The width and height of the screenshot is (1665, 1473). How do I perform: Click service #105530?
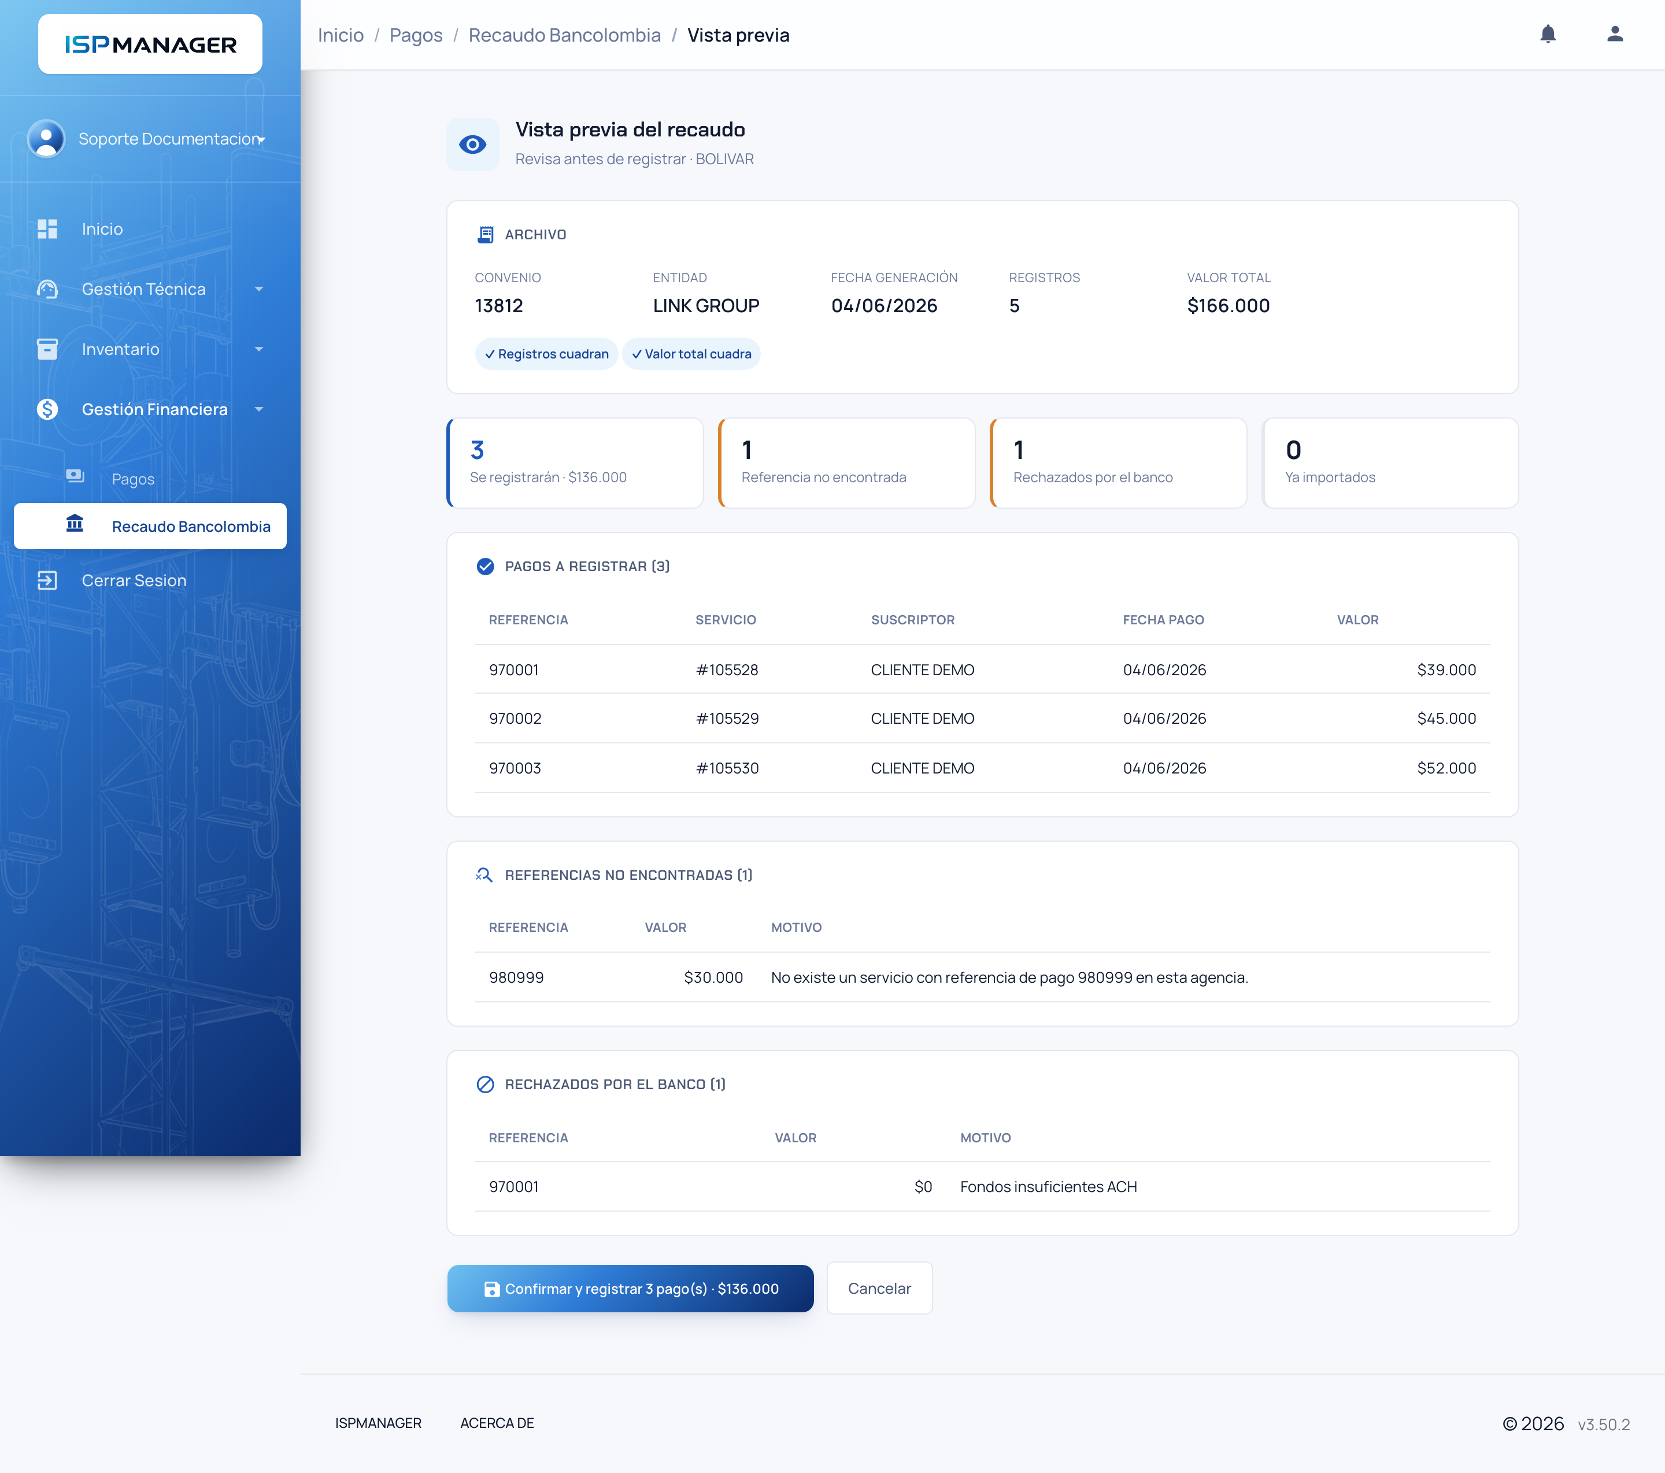727,768
